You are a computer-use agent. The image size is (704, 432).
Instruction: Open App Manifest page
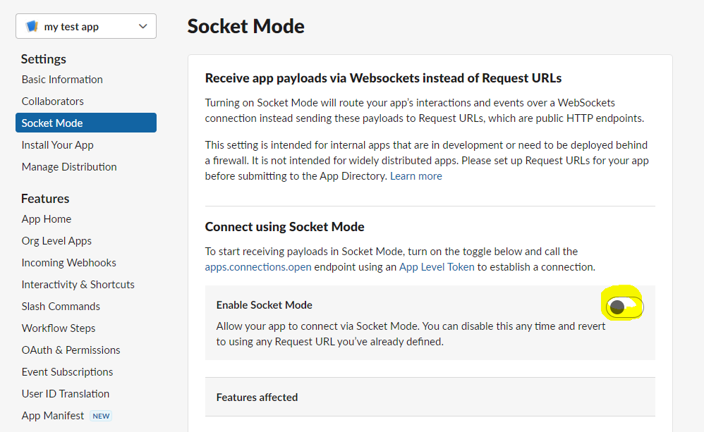[x=52, y=416]
